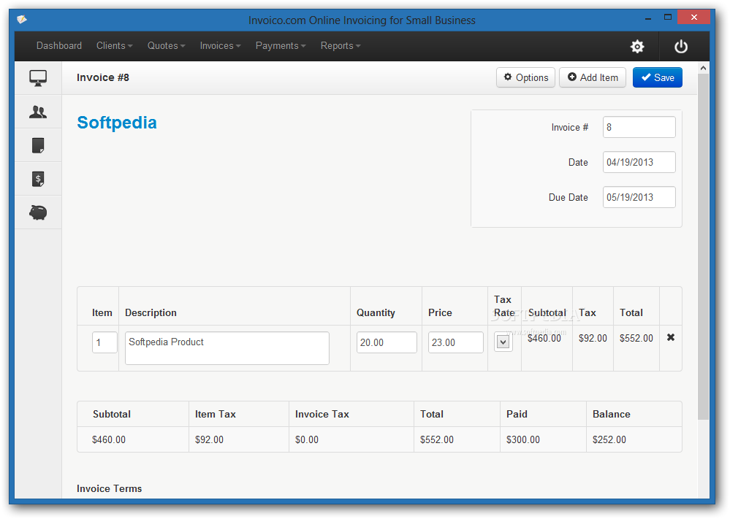Go to Dashboard

(x=59, y=45)
